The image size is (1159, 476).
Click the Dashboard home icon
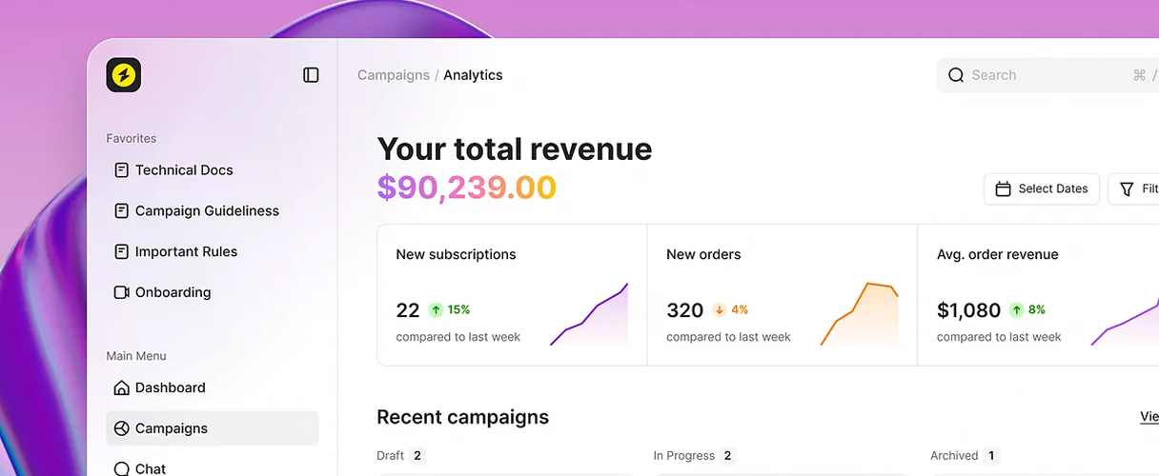[121, 387]
